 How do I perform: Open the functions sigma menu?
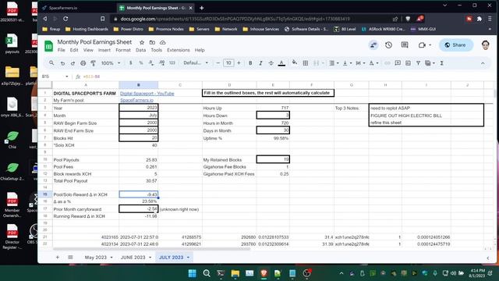442,63
